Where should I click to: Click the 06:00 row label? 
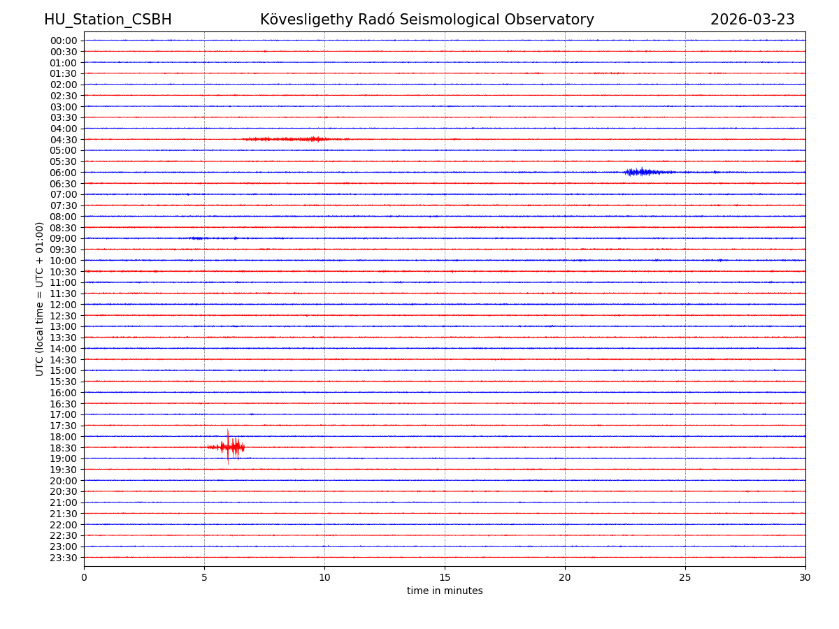point(64,173)
